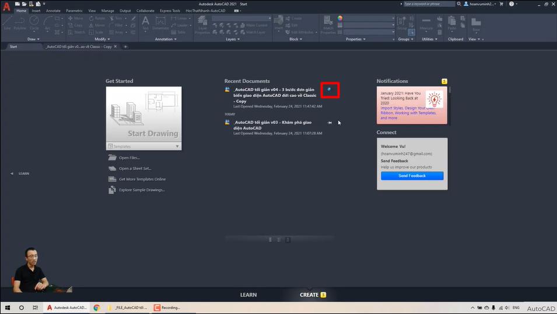Open the object color wheel dropdown

340,18
